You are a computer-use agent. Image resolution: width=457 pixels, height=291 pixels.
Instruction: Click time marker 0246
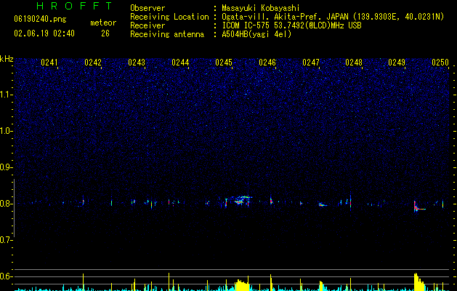(267, 63)
